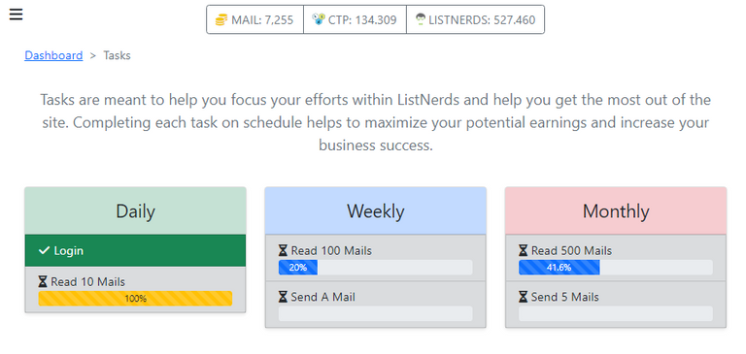746x354 pixels.
Task: Click the MAIL: 7,255 balance button
Action: pyautogui.click(x=255, y=19)
